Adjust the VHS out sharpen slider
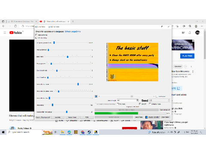Screen dimensions: 206x154 point(48,50)
